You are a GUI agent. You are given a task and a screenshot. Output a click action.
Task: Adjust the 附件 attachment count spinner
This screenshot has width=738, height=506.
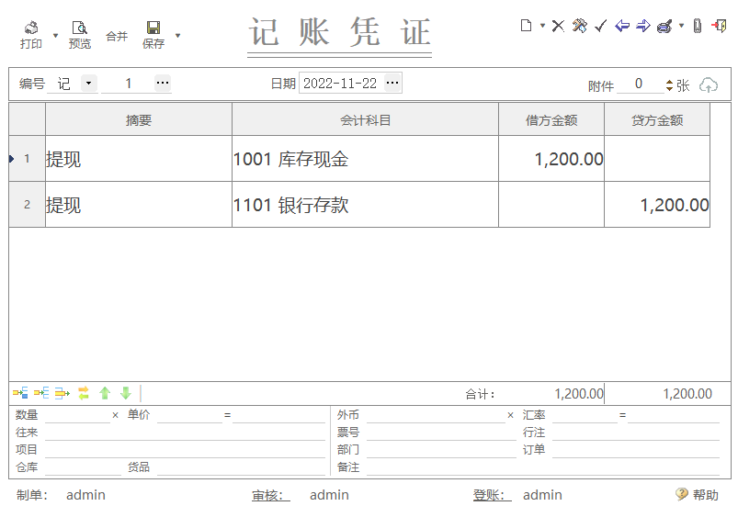pos(669,84)
